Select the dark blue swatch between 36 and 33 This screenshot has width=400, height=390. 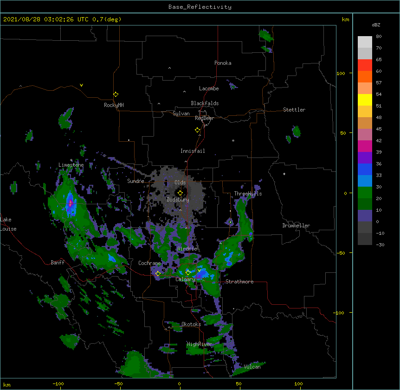coord(365,169)
